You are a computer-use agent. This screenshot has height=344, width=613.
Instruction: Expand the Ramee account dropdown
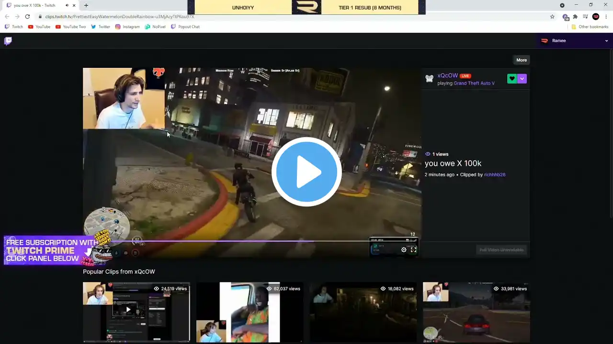pos(606,41)
